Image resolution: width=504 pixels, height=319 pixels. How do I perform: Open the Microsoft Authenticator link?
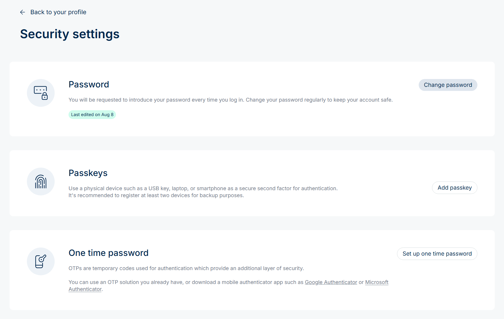point(376,282)
